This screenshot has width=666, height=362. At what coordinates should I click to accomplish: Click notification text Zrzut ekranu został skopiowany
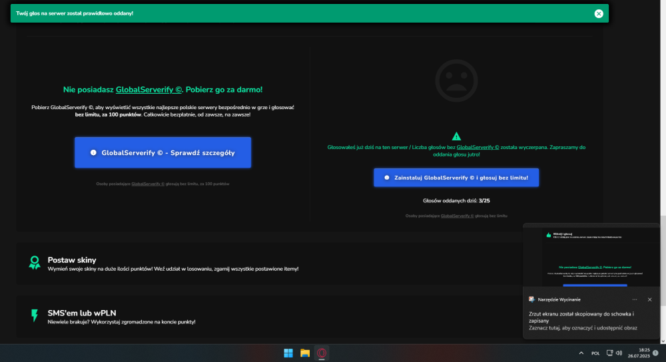coord(581,317)
